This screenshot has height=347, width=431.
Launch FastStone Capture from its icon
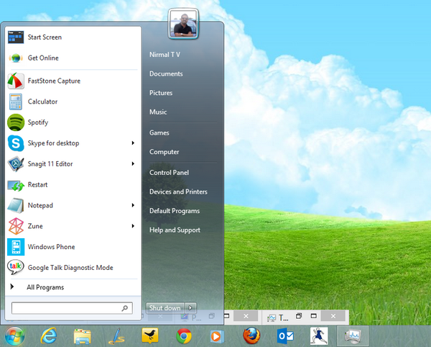(16, 81)
